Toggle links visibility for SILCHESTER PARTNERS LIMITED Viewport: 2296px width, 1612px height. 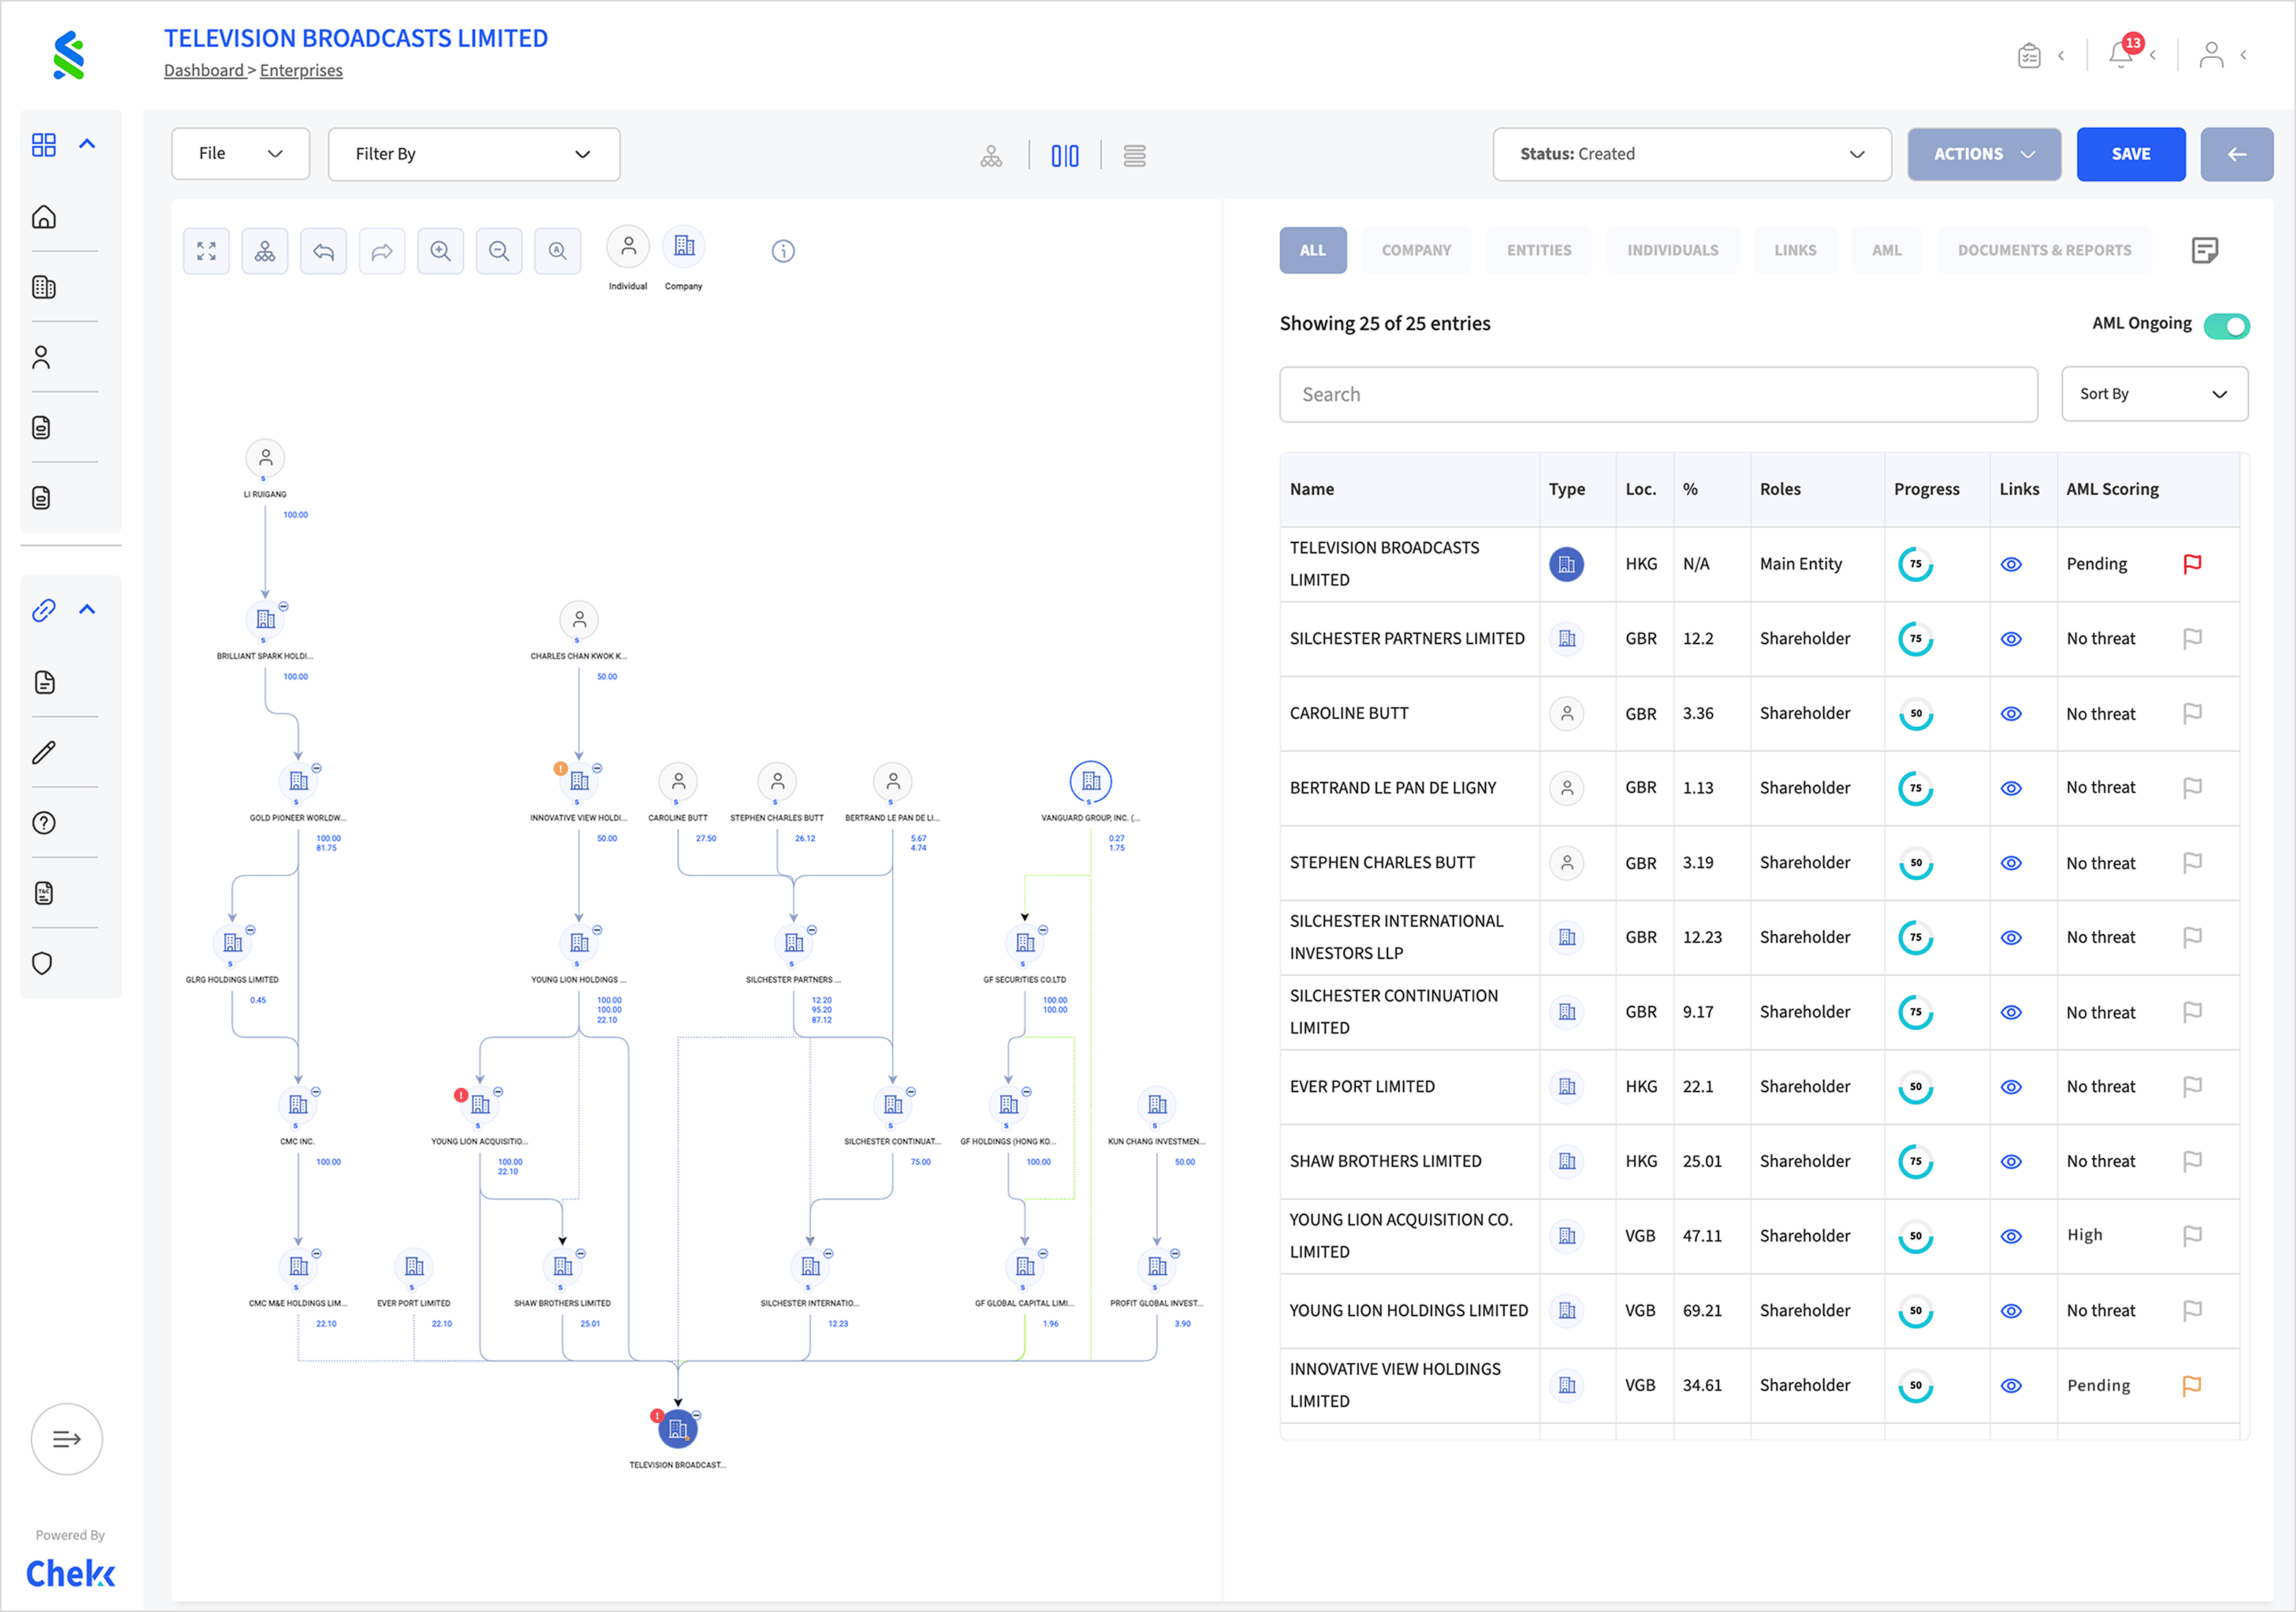tap(2011, 639)
